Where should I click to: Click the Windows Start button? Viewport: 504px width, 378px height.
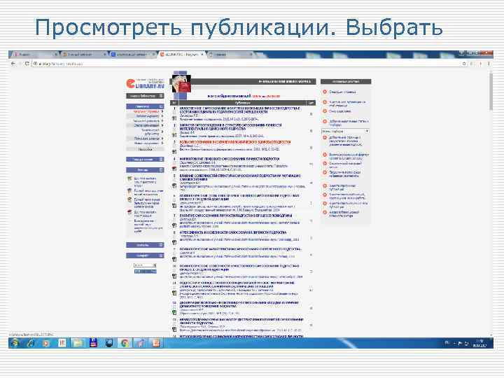point(15,343)
